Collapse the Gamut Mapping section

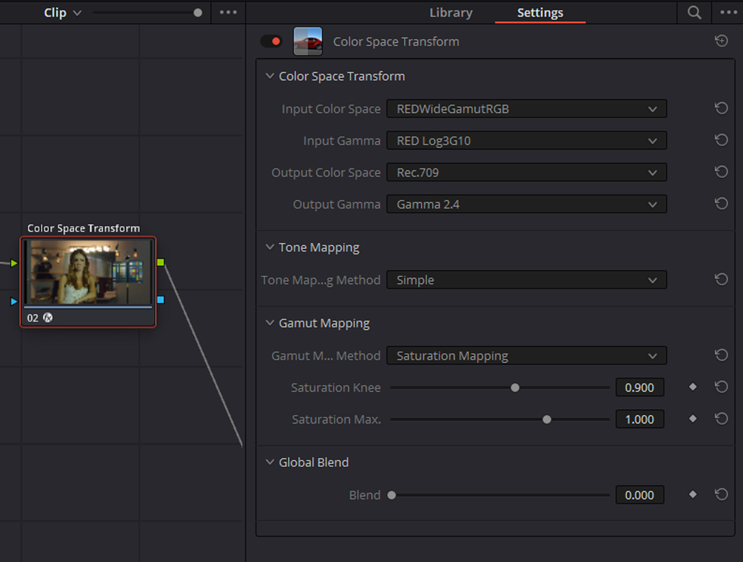[270, 322]
